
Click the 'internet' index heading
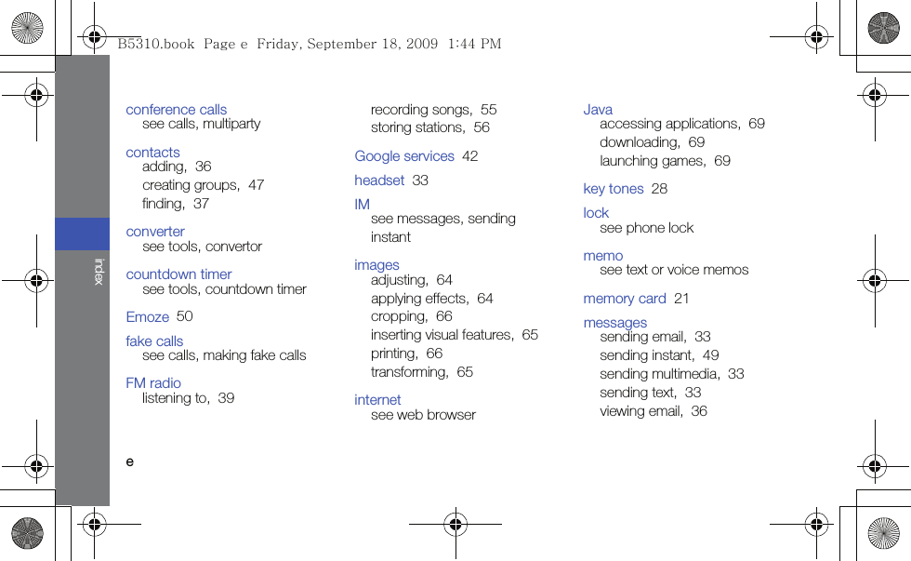[x=377, y=400]
